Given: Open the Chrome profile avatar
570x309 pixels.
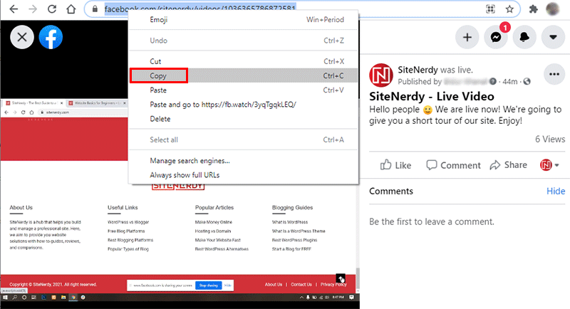Looking at the screenshot, I should [553, 9].
